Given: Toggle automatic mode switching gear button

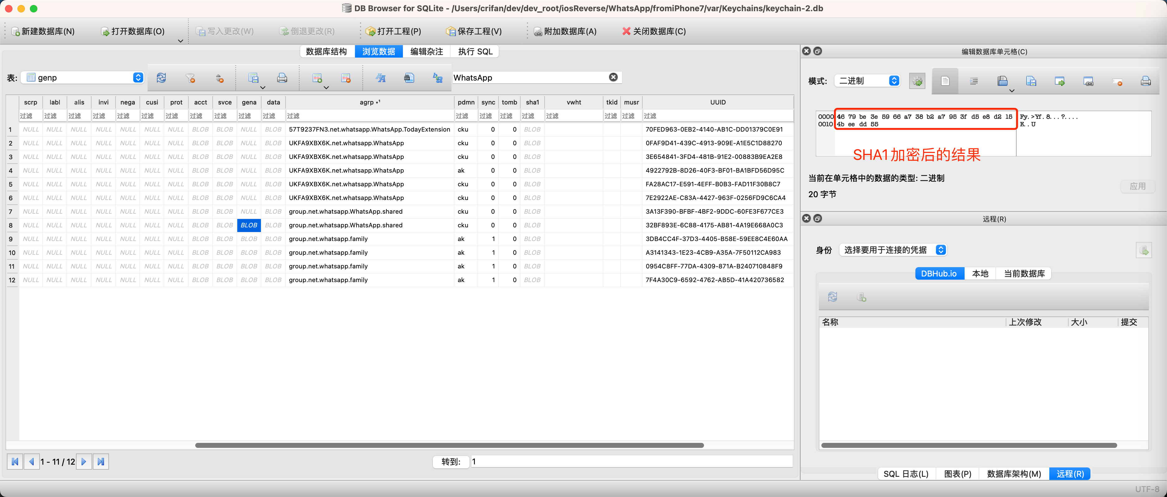Looking at the screenshot, I should pyautogui.click(x=917, y=81).
